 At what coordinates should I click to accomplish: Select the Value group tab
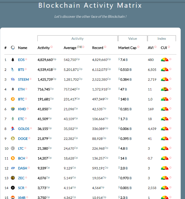tap(133, 39)
